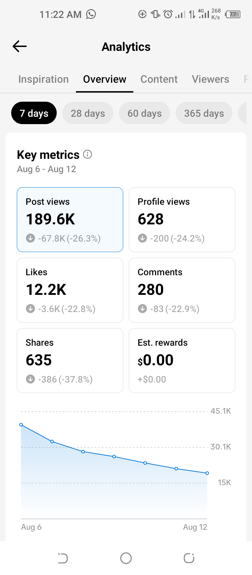
Task: Select the Profile views metric card
Action: [182, 219]
